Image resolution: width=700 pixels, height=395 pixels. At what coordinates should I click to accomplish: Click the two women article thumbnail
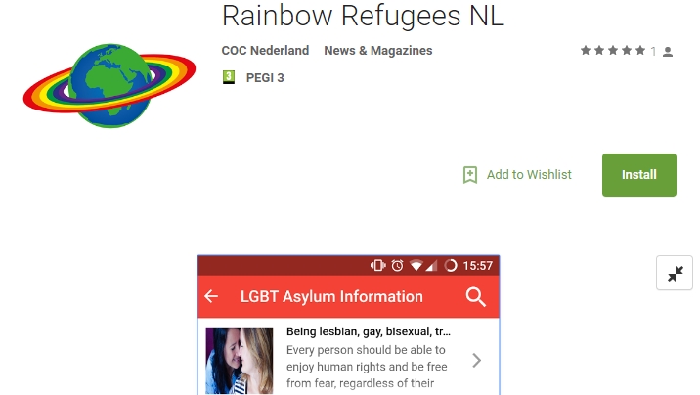pyautogui.click(x=240, y=361)
